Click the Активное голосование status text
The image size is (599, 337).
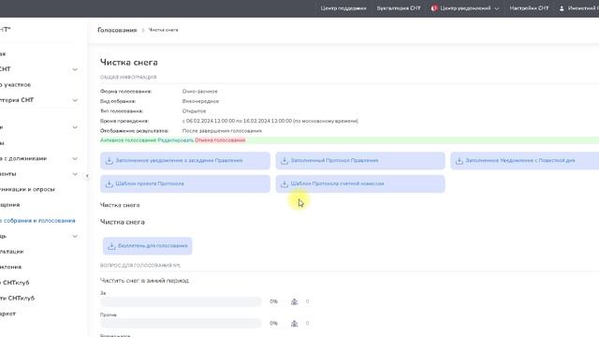[x=128, y=140]
